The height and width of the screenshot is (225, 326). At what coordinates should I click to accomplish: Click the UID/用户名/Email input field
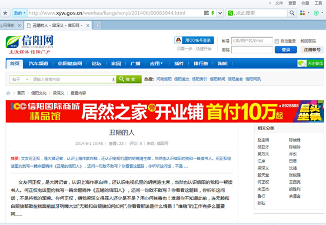pyautogui.click(x=252, y=41)
